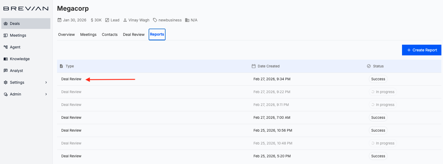Expand the Admin submenu chevron
The image size is (443, 164).
[46, 94]
